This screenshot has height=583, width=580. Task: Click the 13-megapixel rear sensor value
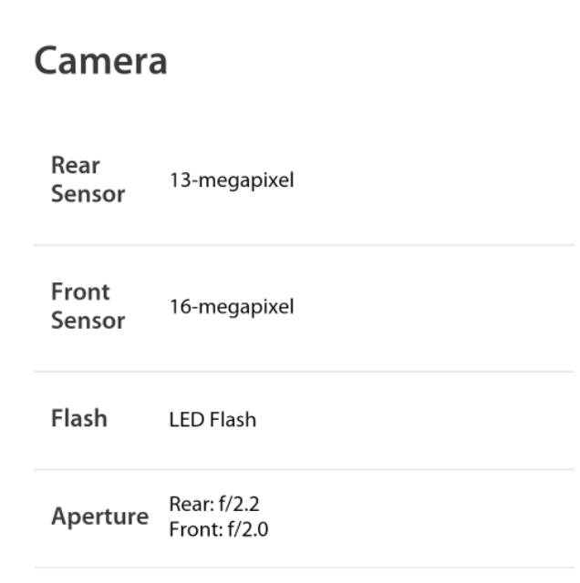(232, 180)
